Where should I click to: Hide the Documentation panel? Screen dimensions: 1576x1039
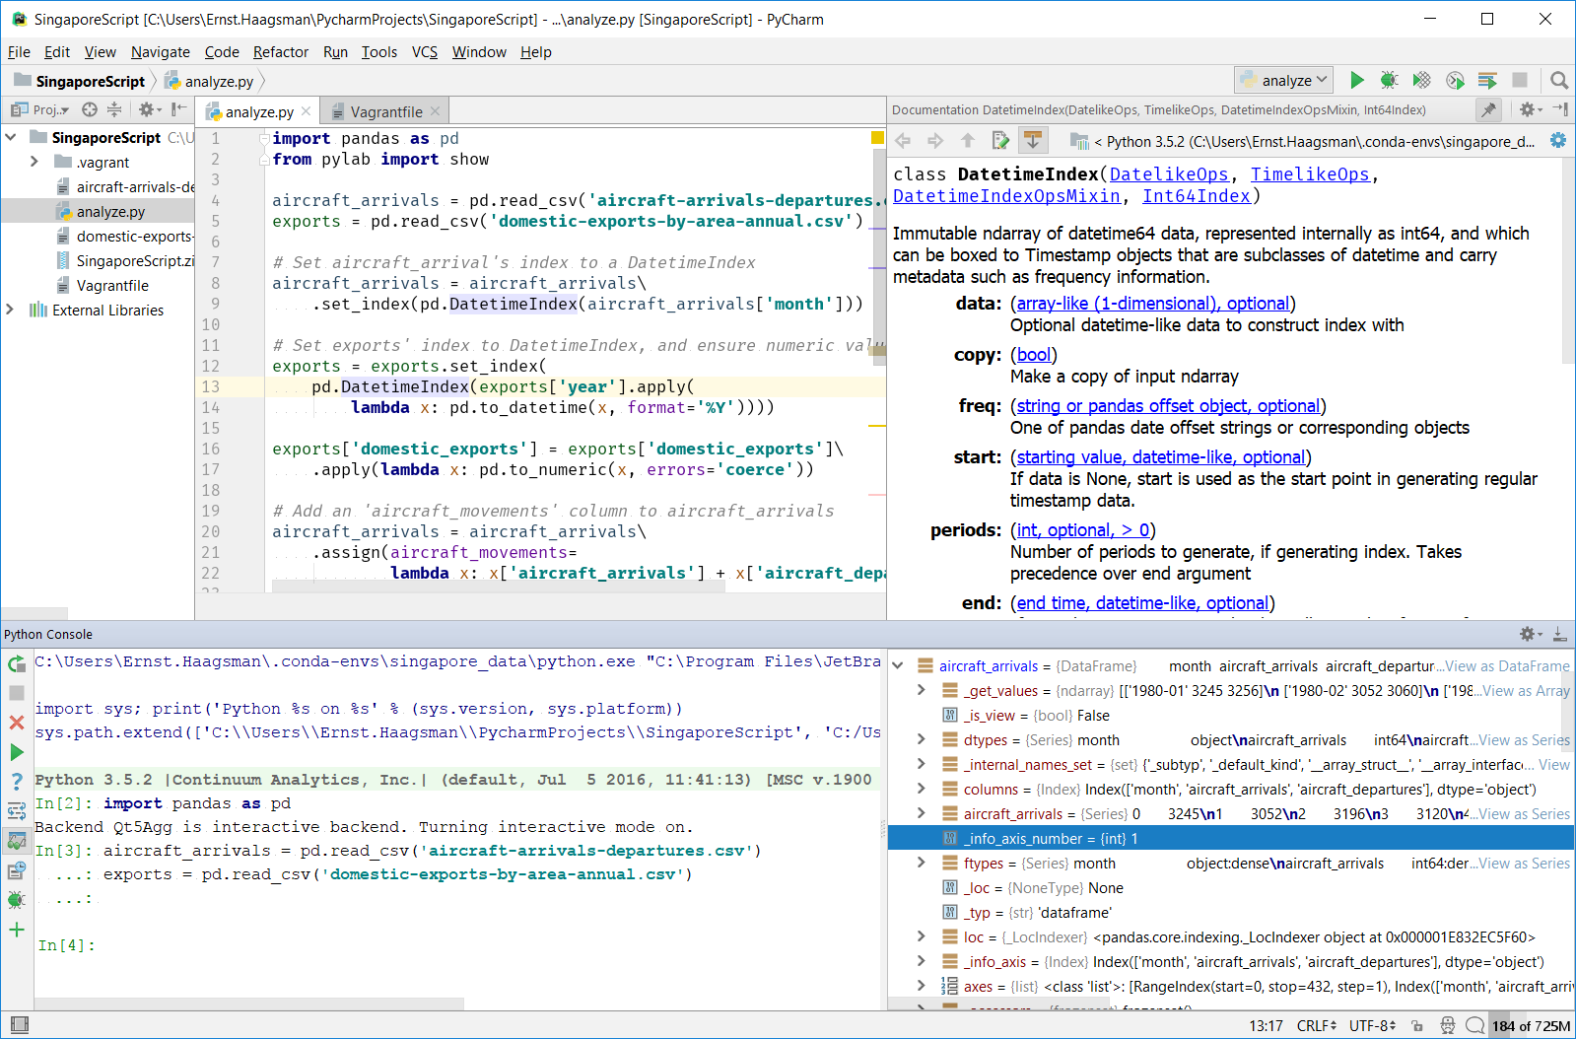1560,109
